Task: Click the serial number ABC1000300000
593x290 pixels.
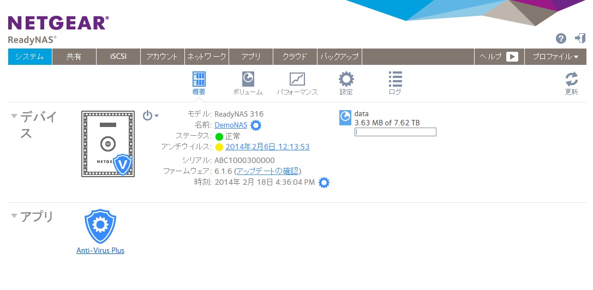Action: point(245,160)
